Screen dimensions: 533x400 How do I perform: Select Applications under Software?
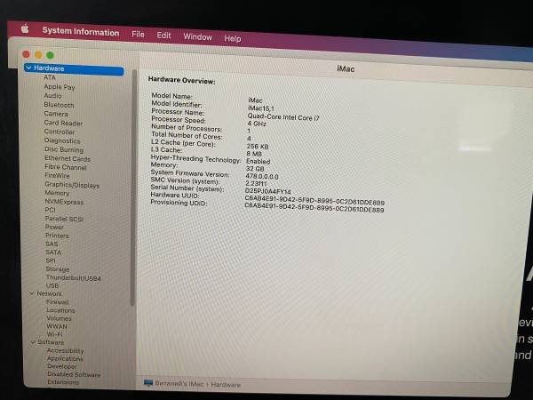click(x=65, y=358)
